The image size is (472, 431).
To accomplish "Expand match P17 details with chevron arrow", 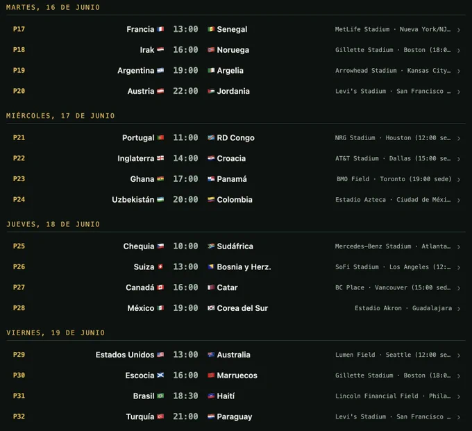I will (459, 30).
